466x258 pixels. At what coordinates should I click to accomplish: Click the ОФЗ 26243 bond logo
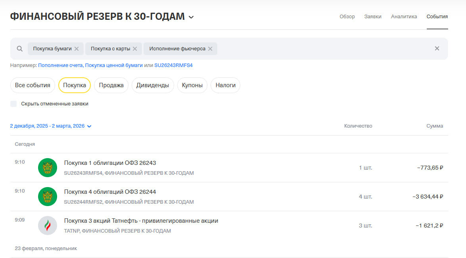point(47,167)
